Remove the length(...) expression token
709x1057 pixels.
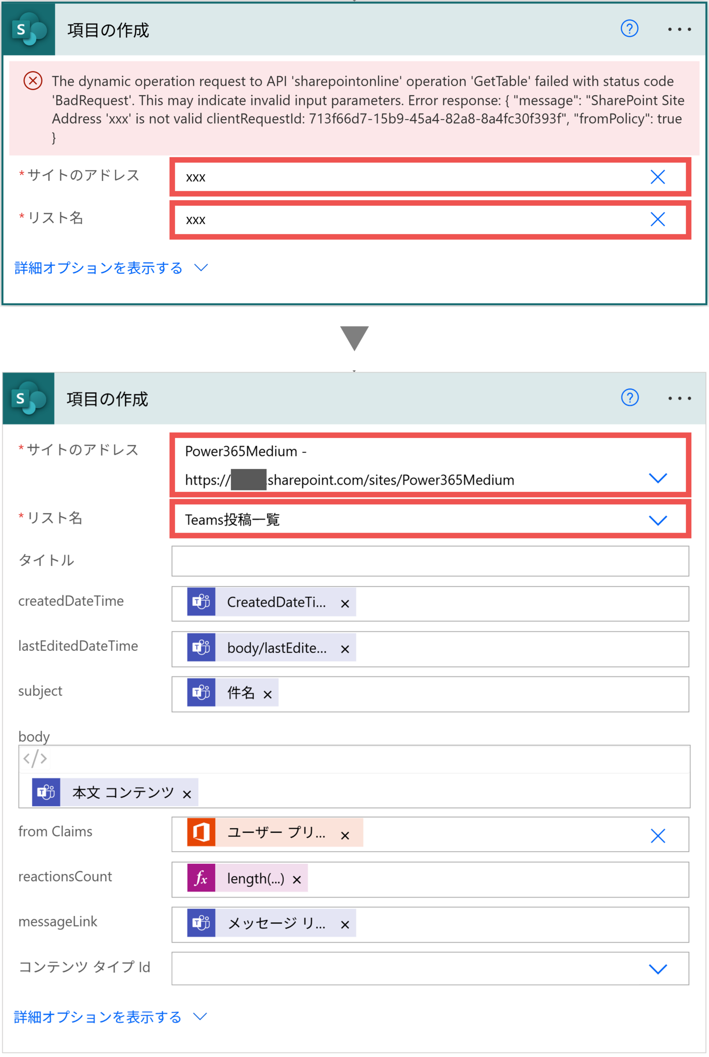[x=297, y=879]
